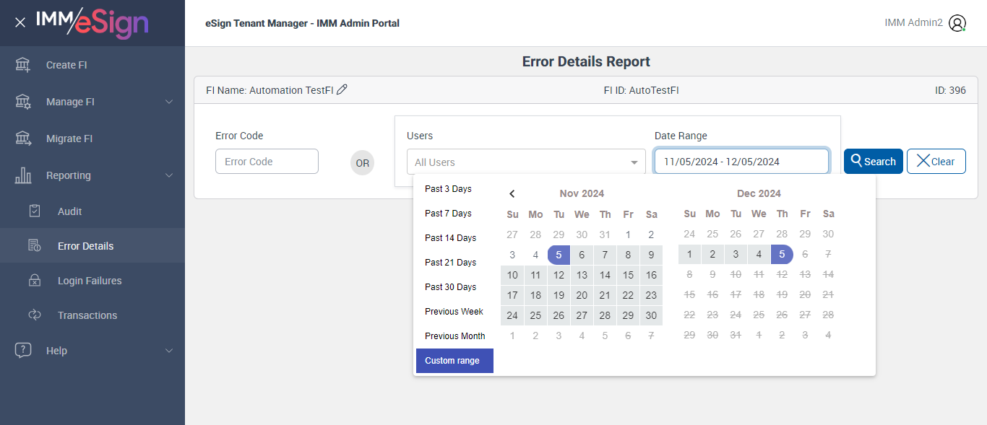Click the Audit clipboard icon

tap(35, 211)
